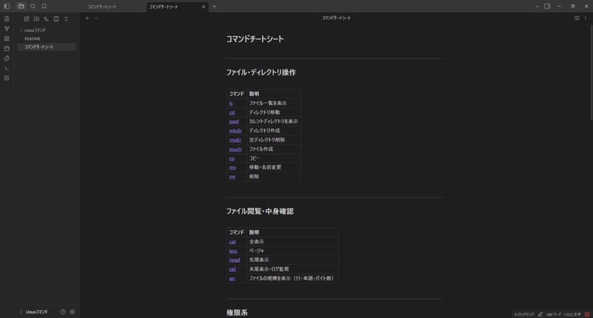Screen dimensions: 593x318
Task: Open the tail command link
Action: tap(232, 269)
